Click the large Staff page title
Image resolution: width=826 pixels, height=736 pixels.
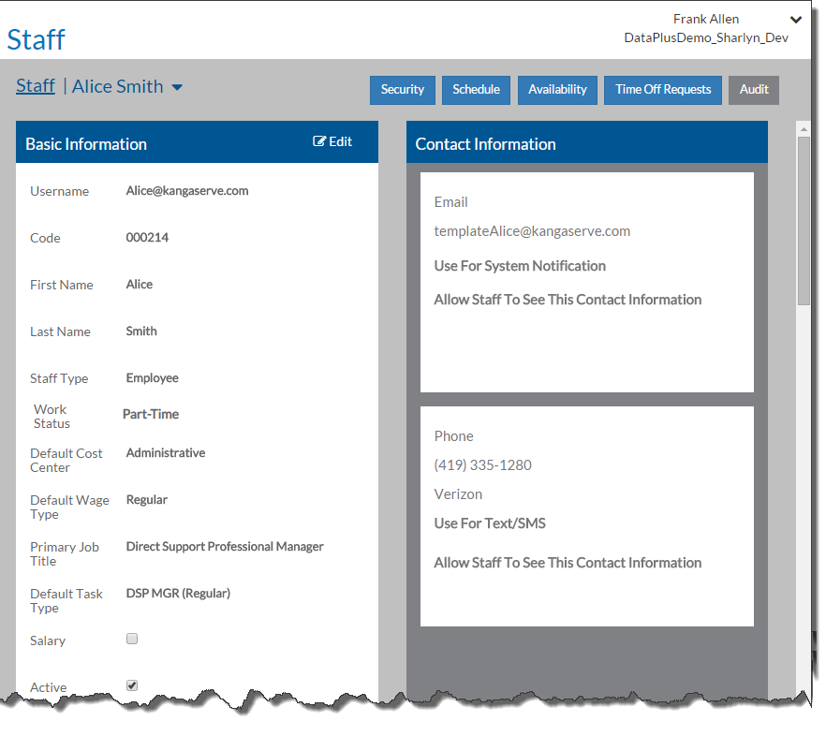37,39
